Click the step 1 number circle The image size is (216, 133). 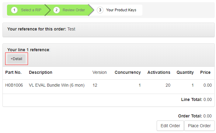coord(14,10)
